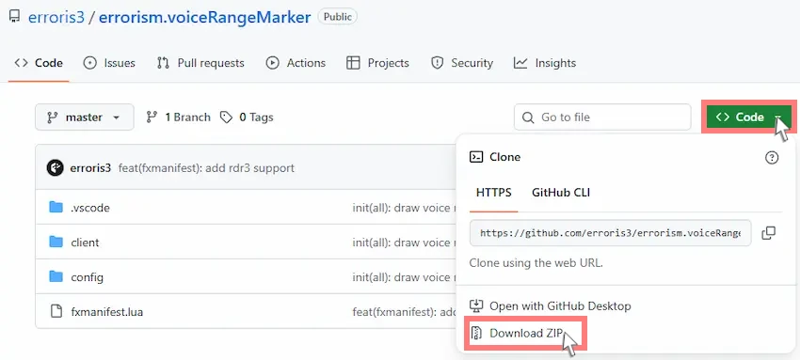This screenshot has height=360, width=800.
Task: Open the Actions tab
Action: (296, 63)
